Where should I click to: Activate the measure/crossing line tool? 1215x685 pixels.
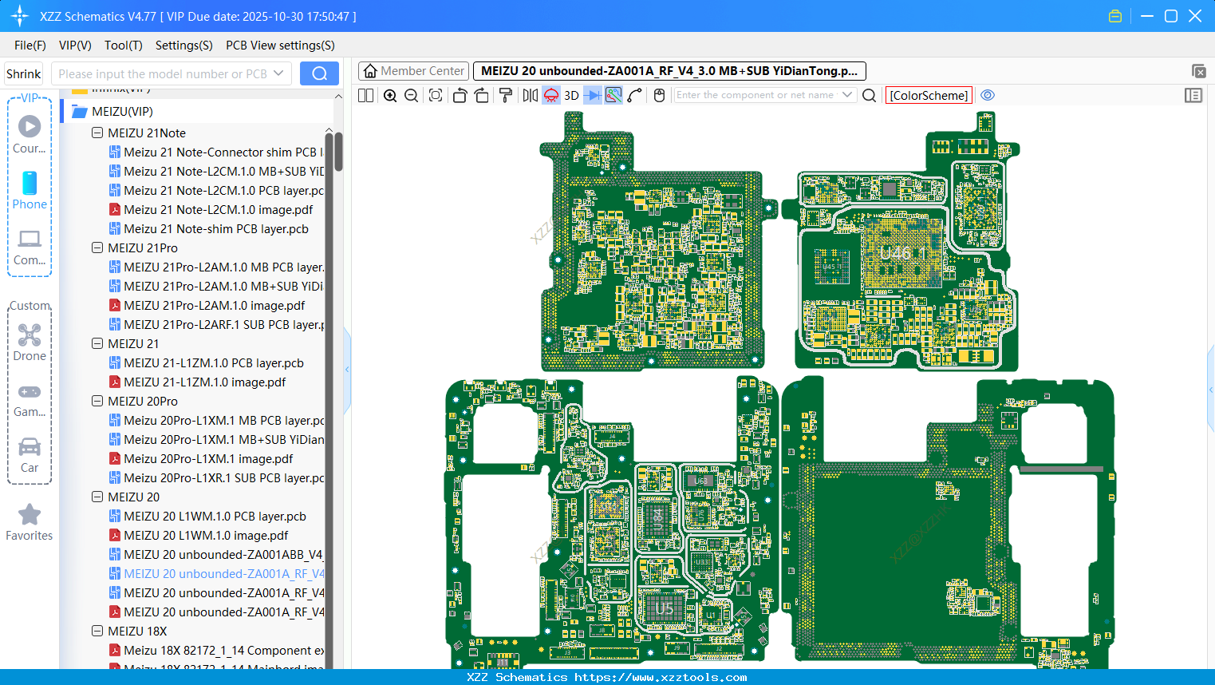click(613, 95)
